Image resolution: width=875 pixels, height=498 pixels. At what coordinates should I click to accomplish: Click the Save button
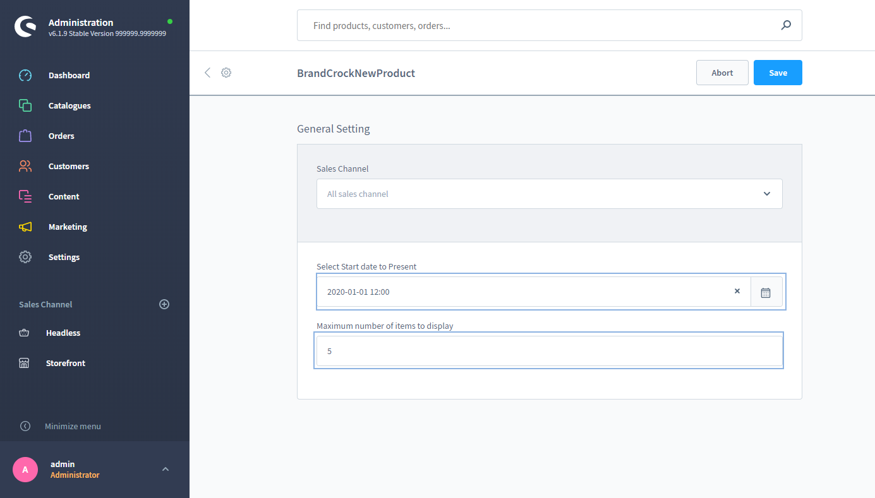[778, 73]
